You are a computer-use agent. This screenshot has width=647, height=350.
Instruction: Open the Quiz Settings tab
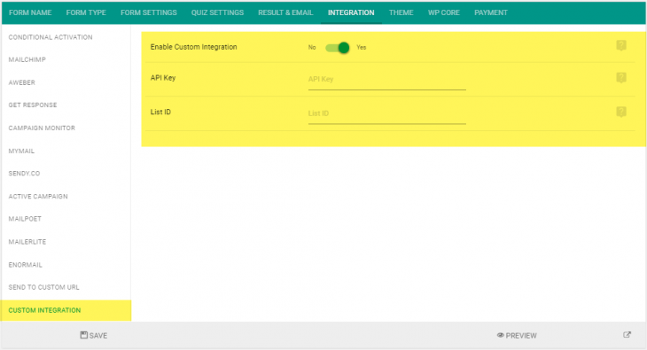[217, 12]
